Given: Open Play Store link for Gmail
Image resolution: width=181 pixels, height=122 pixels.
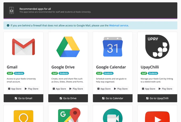Looking at the screenshot, I should 31,89.
